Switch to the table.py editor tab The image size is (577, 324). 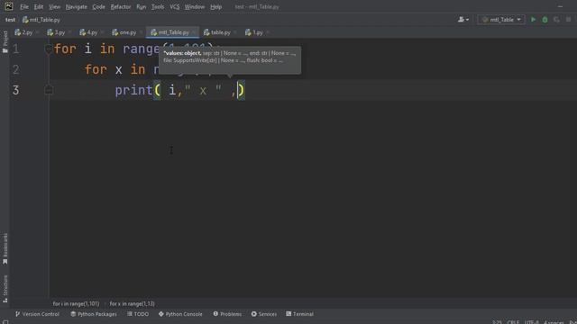click(217, 32)
